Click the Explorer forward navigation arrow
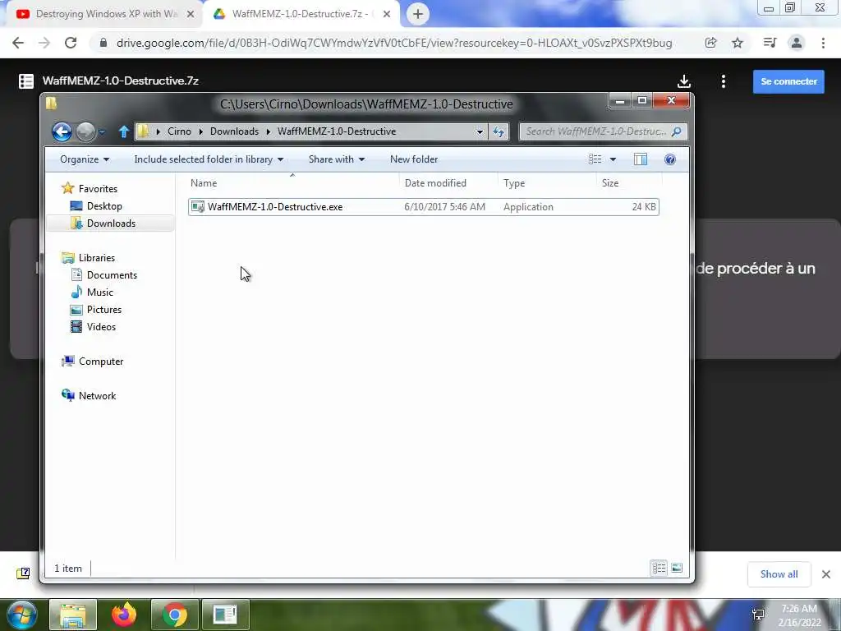Image resolution: width=841 pixels, height=631 pixels. (x=85, y=131)
